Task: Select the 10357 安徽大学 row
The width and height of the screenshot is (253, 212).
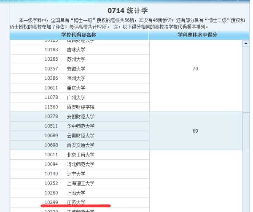Action: coord(80,69)
